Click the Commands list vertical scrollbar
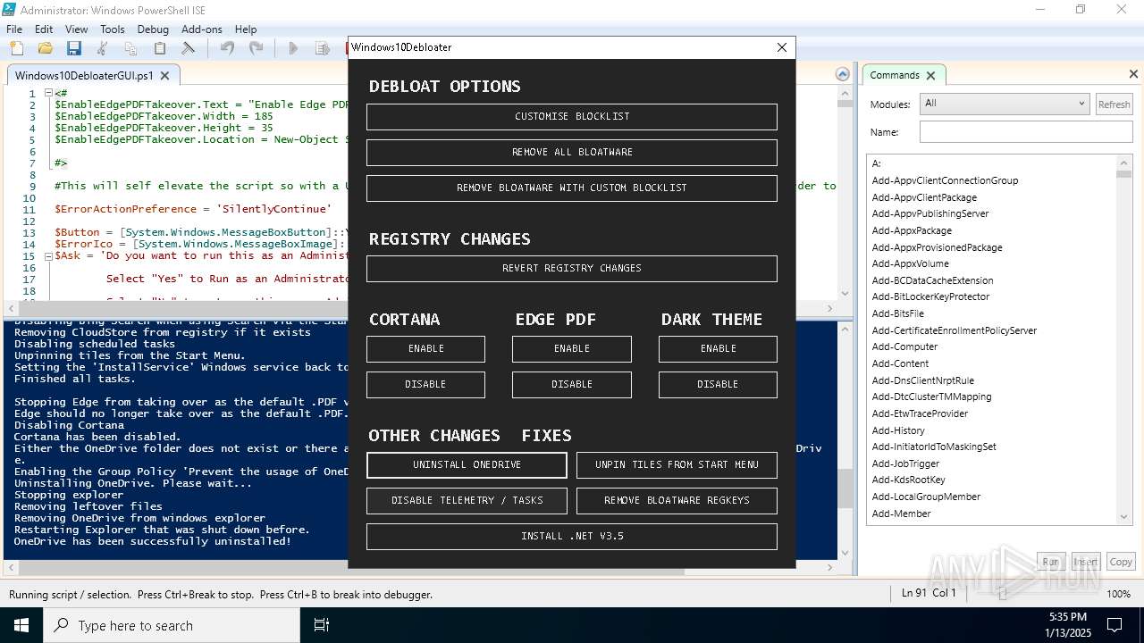This screenshot has height=643, width=1144. (1124, 339)
